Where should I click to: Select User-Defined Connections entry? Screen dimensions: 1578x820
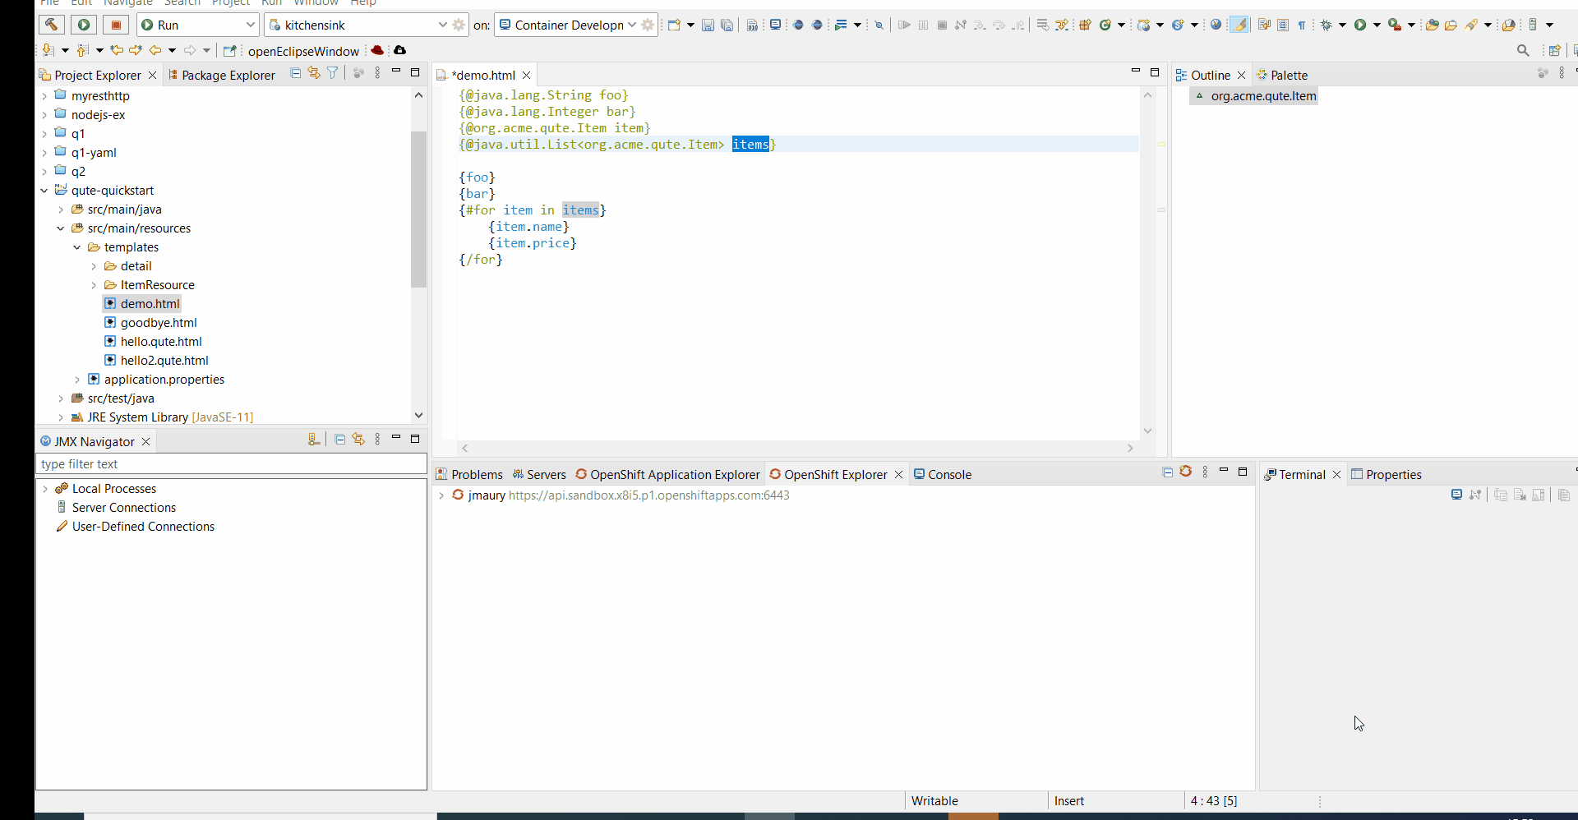pyautogui.click(x=143, y=527)
